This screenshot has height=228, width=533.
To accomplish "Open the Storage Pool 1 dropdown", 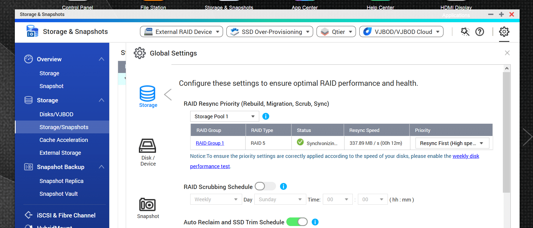I will 224,116.
